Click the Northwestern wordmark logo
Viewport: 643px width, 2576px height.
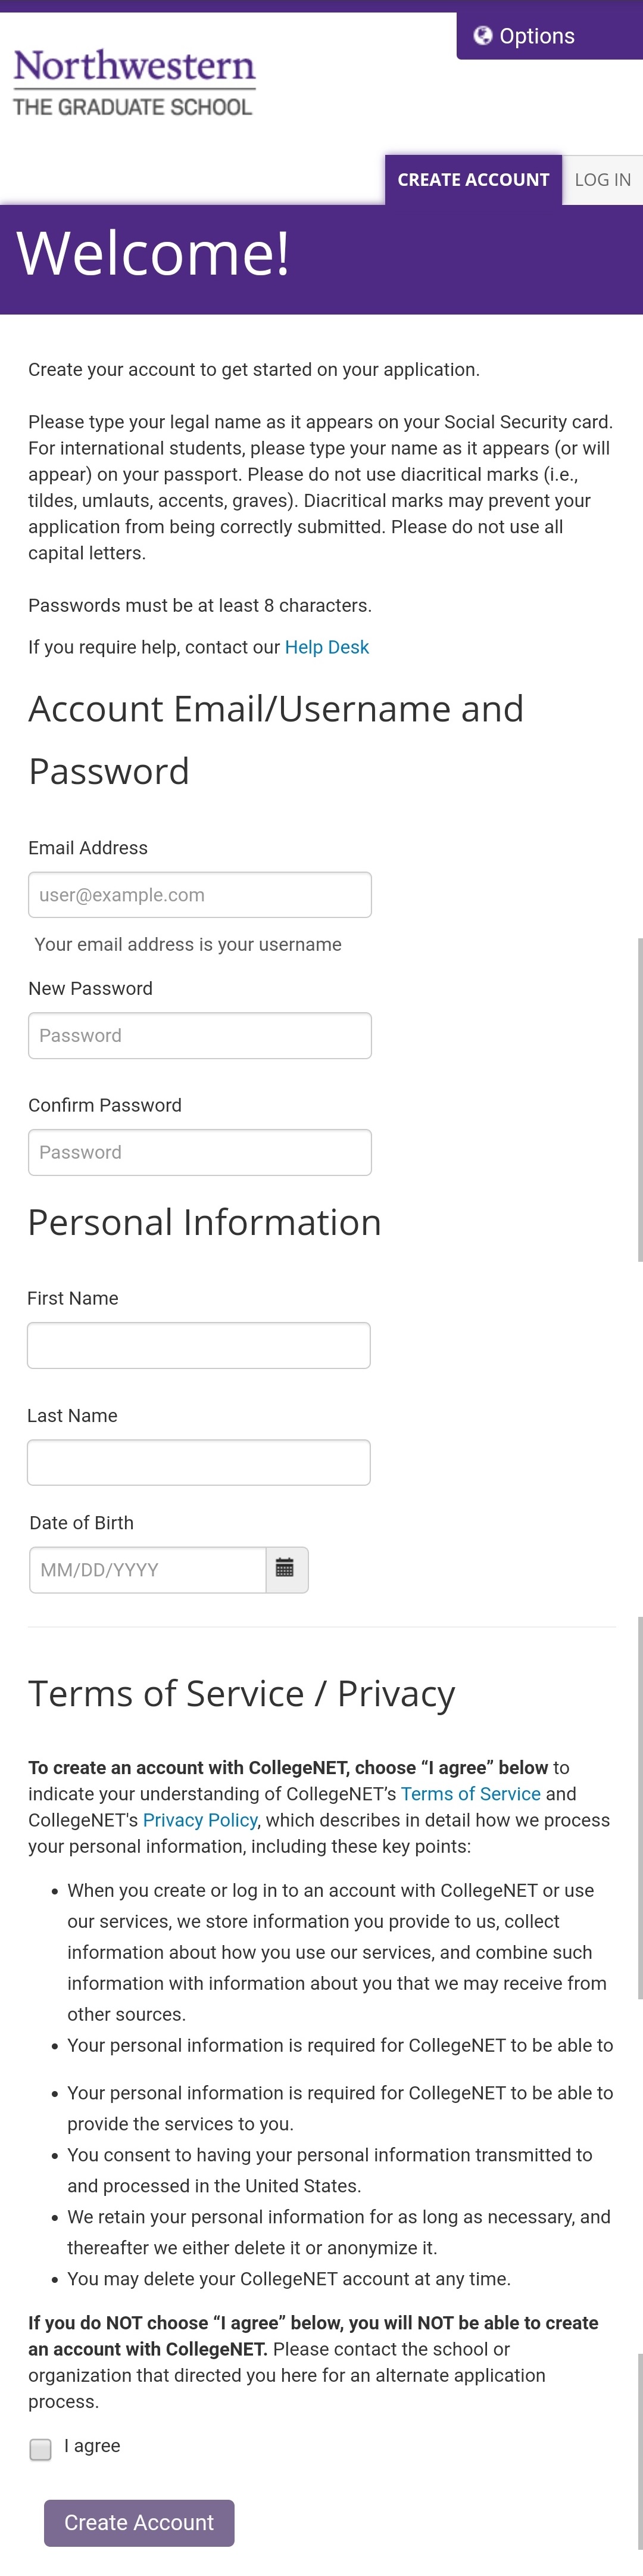134,66
